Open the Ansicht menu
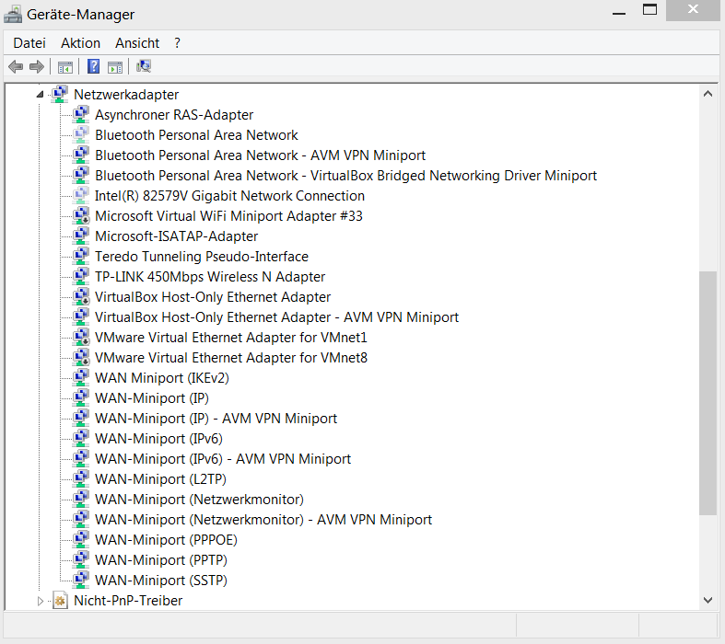The height and width of the screenshot is (644, 725). (x=137, y=43)
